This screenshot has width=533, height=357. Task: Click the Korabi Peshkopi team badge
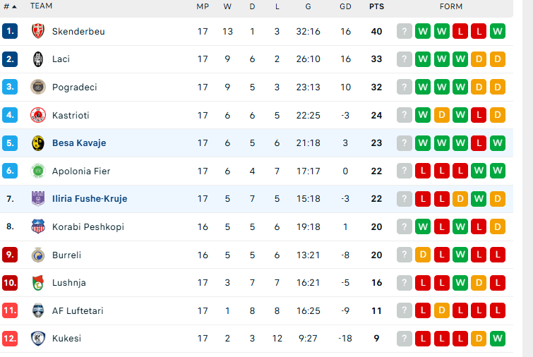[38, 226]
